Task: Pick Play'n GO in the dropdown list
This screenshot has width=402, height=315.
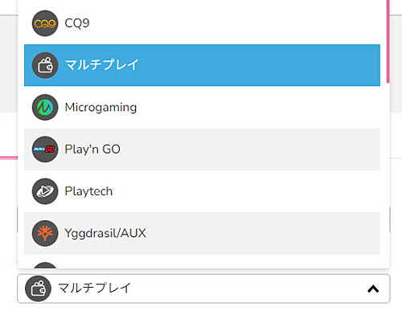Action: click(202, 149)
